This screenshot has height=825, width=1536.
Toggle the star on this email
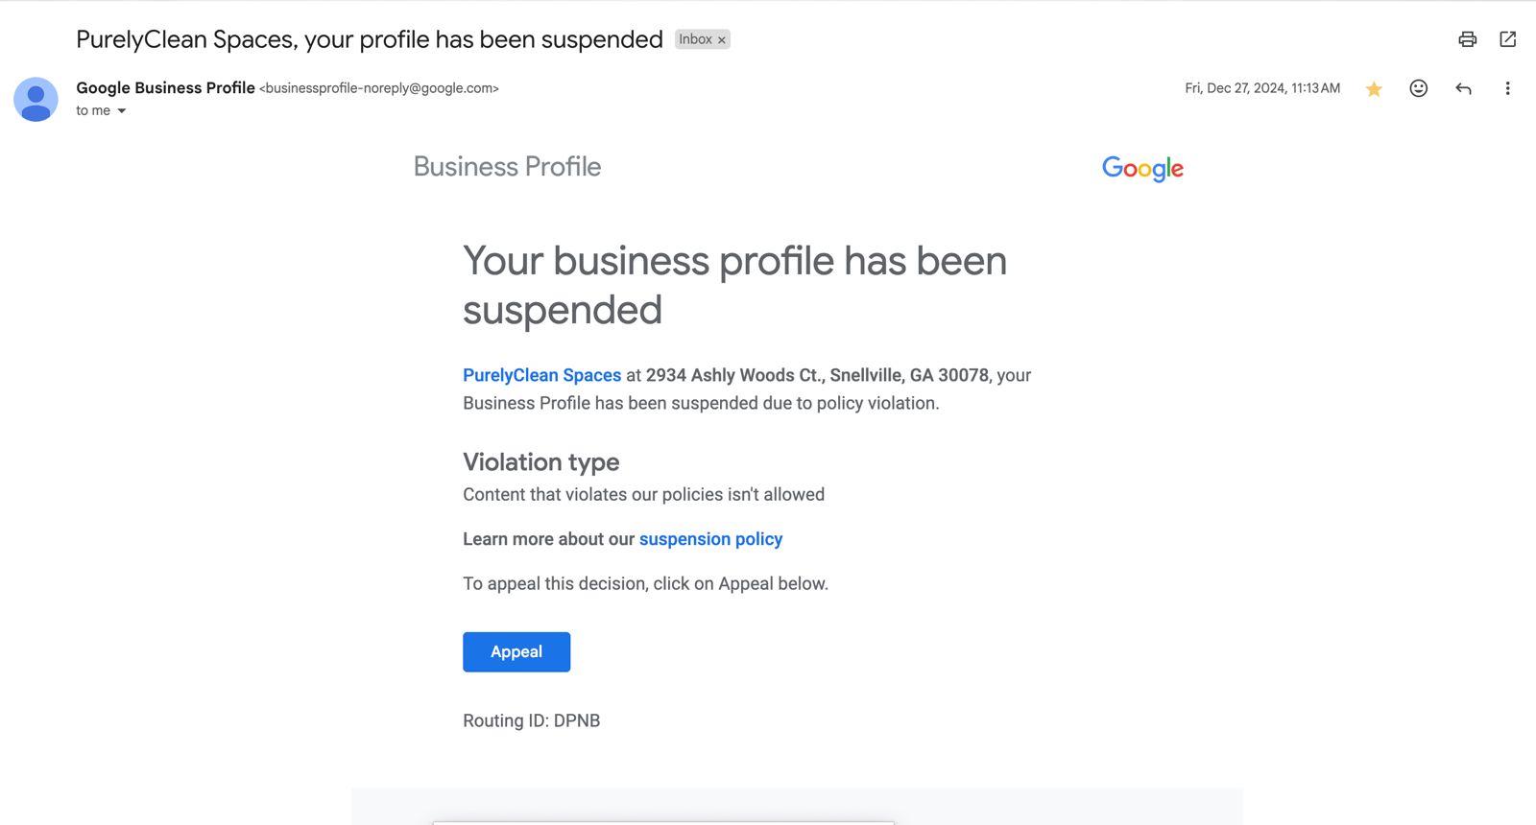1374,89
